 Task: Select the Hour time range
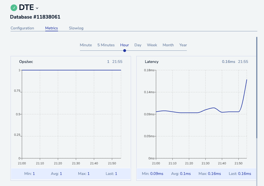click(124, 45)
